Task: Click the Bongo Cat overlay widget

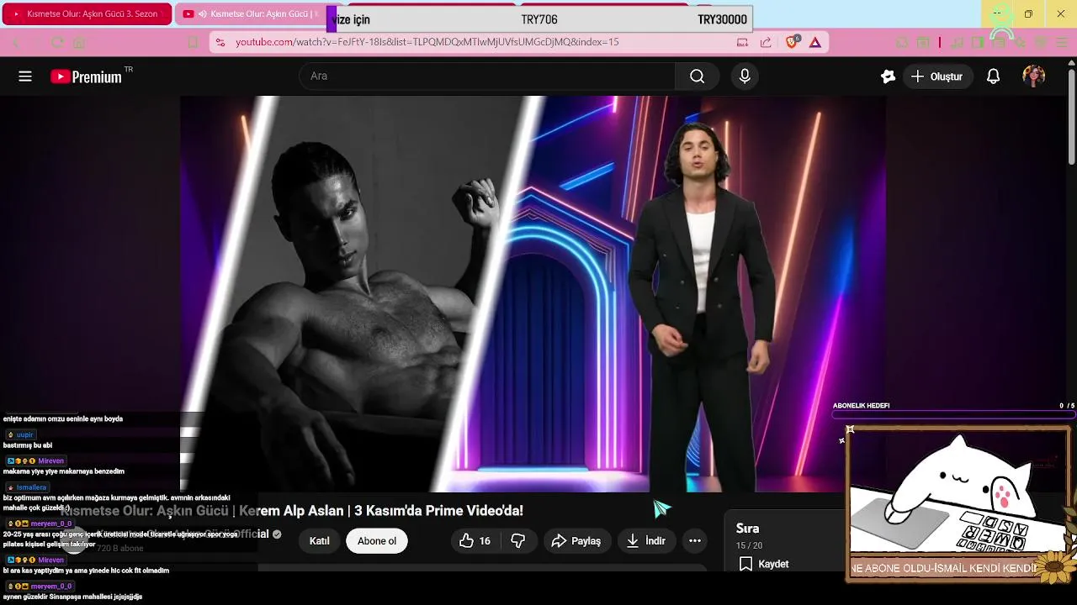Action: pyautogui.click(x=958, y=504)
